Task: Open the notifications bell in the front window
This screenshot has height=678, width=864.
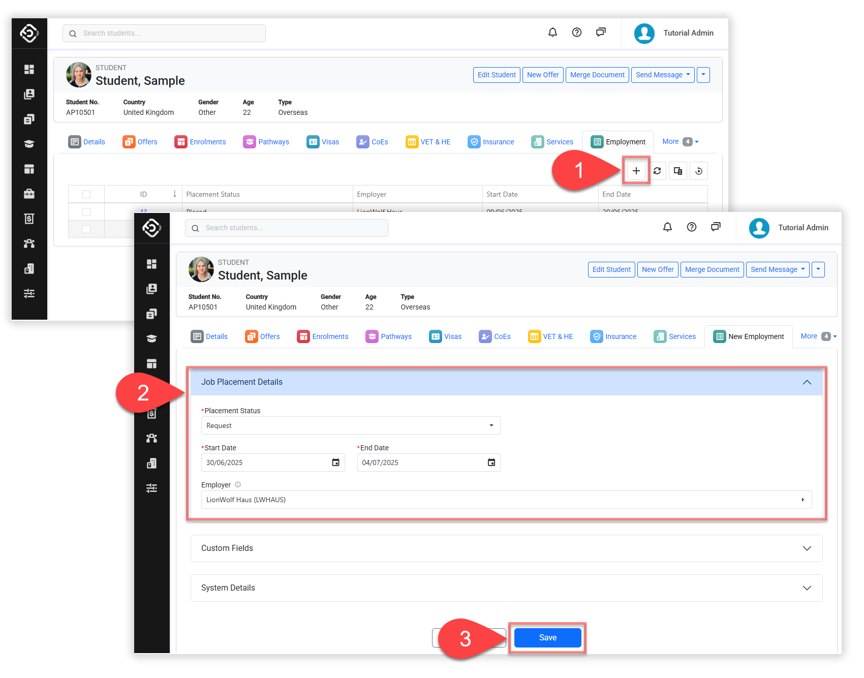Action: 667,227
